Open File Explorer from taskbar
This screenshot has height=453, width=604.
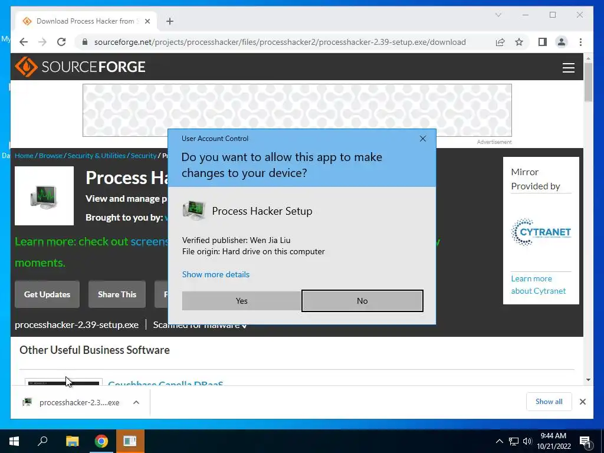pyautogui.click(x=72, y=441)
